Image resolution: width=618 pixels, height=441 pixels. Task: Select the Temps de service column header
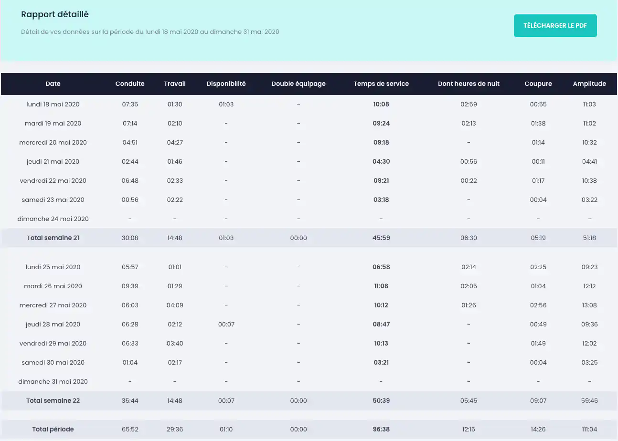tap(381, 84)
